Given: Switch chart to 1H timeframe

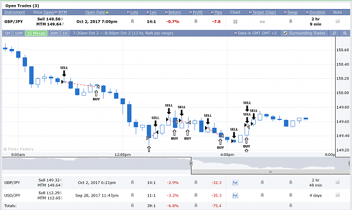Looking at the screenshot, I should pyautogui.click(x=65, y=33).
